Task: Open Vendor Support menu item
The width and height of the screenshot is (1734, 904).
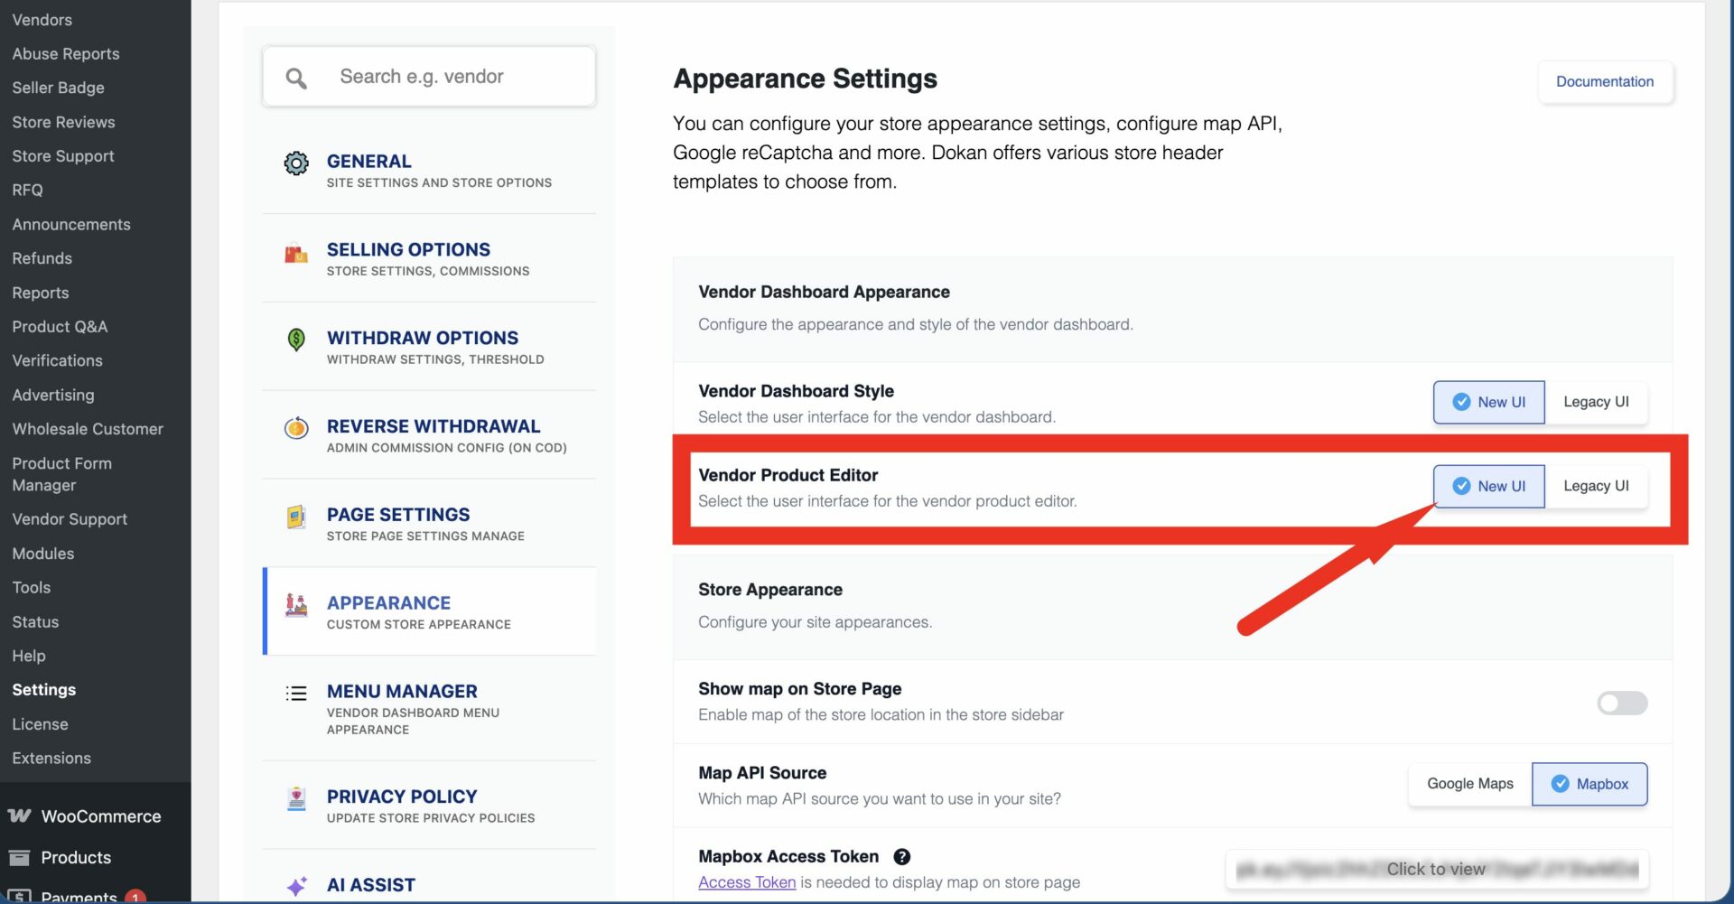Action: (70, 519)
